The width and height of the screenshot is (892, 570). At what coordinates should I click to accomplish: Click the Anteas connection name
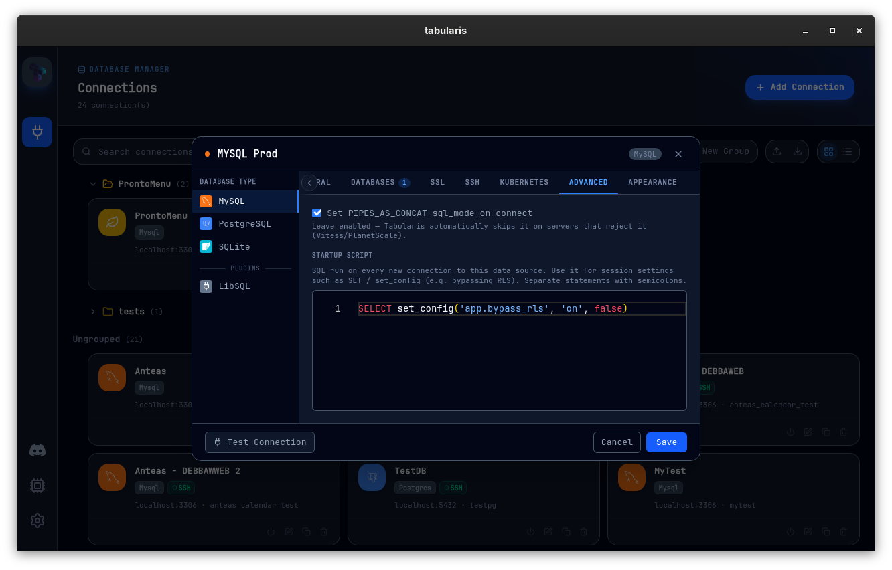tap(150, 371)
